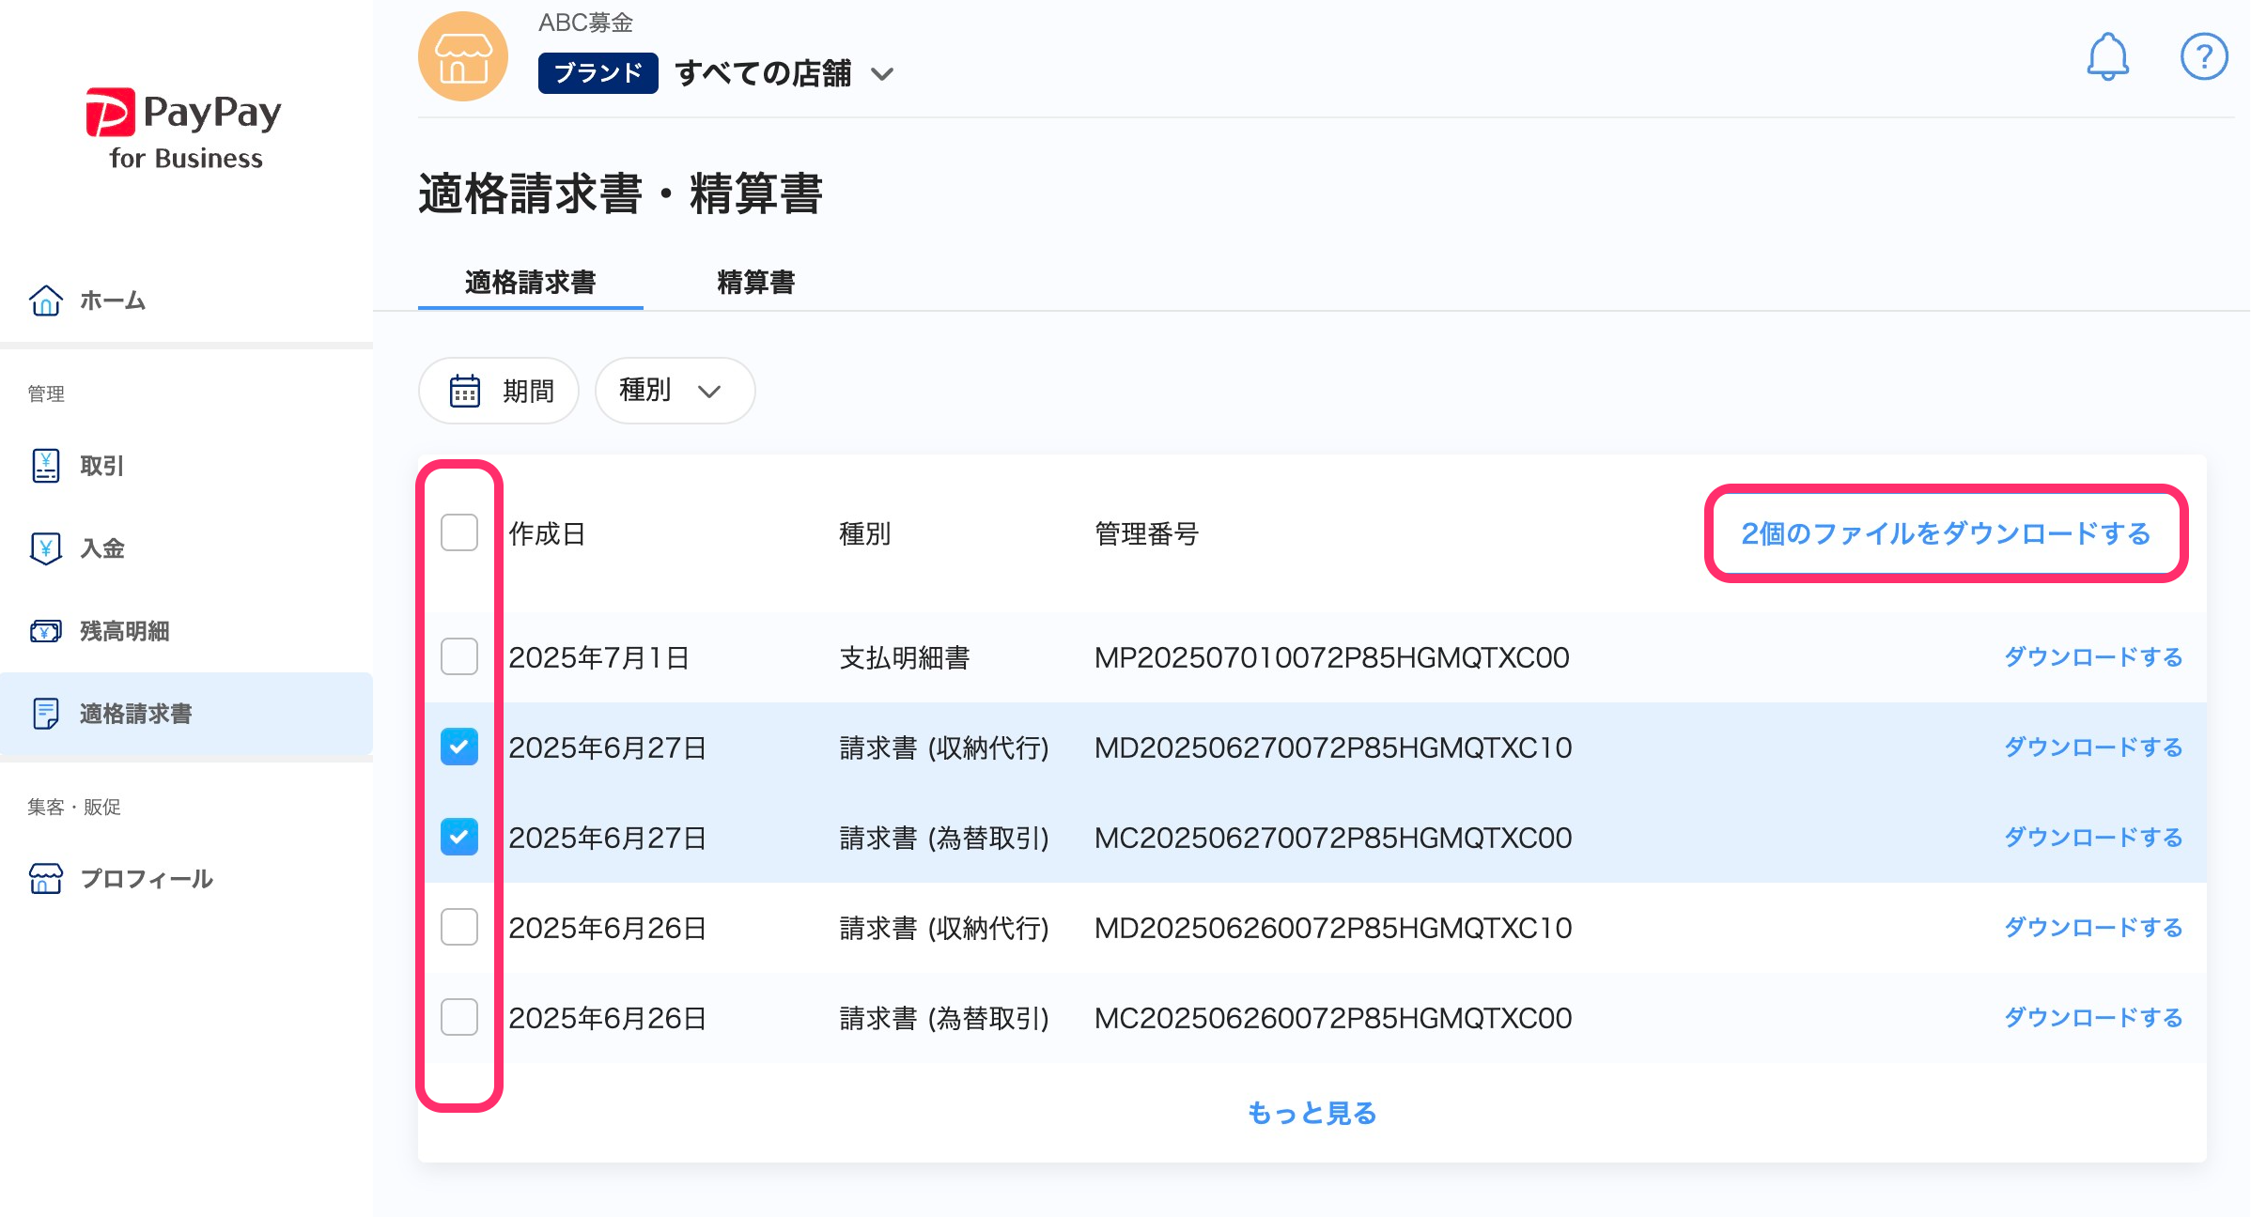Click もっと見る to load more
The image size is (2251, 1217).
(1312, 1114)
